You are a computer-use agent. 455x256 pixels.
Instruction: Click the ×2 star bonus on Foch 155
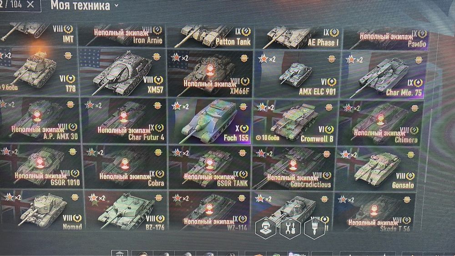pos(180,107)
